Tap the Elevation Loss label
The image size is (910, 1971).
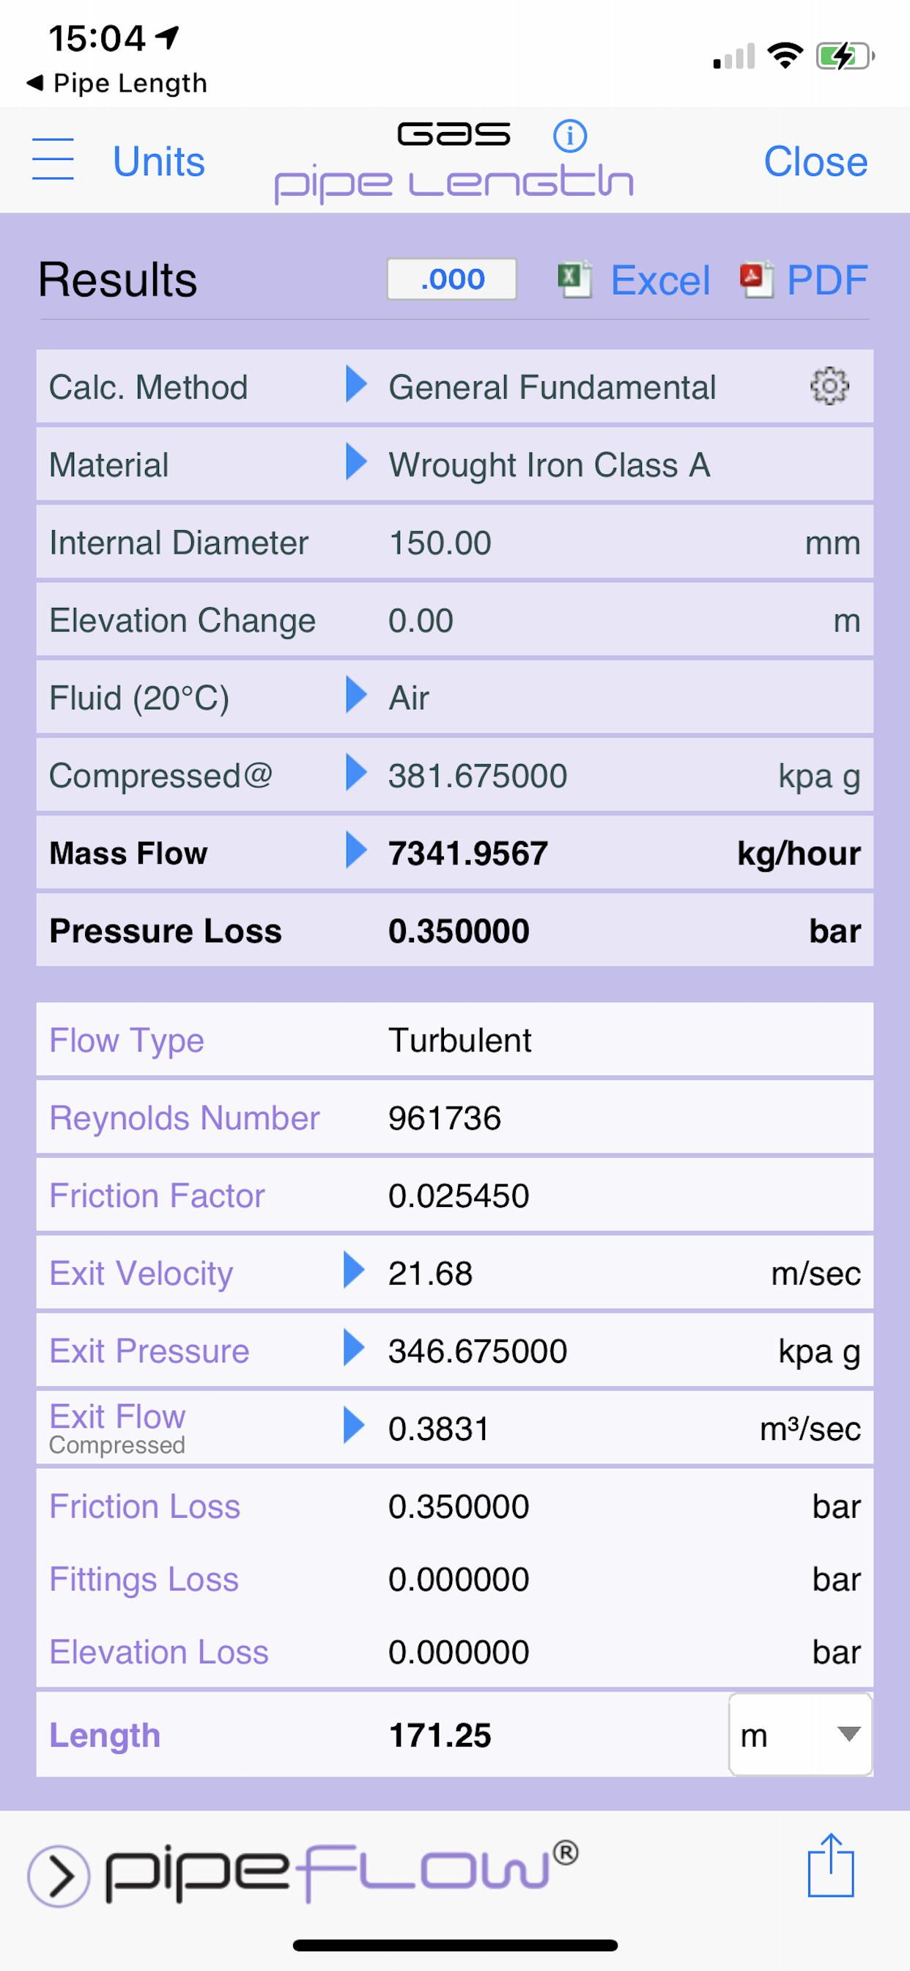coord(159,1651)
